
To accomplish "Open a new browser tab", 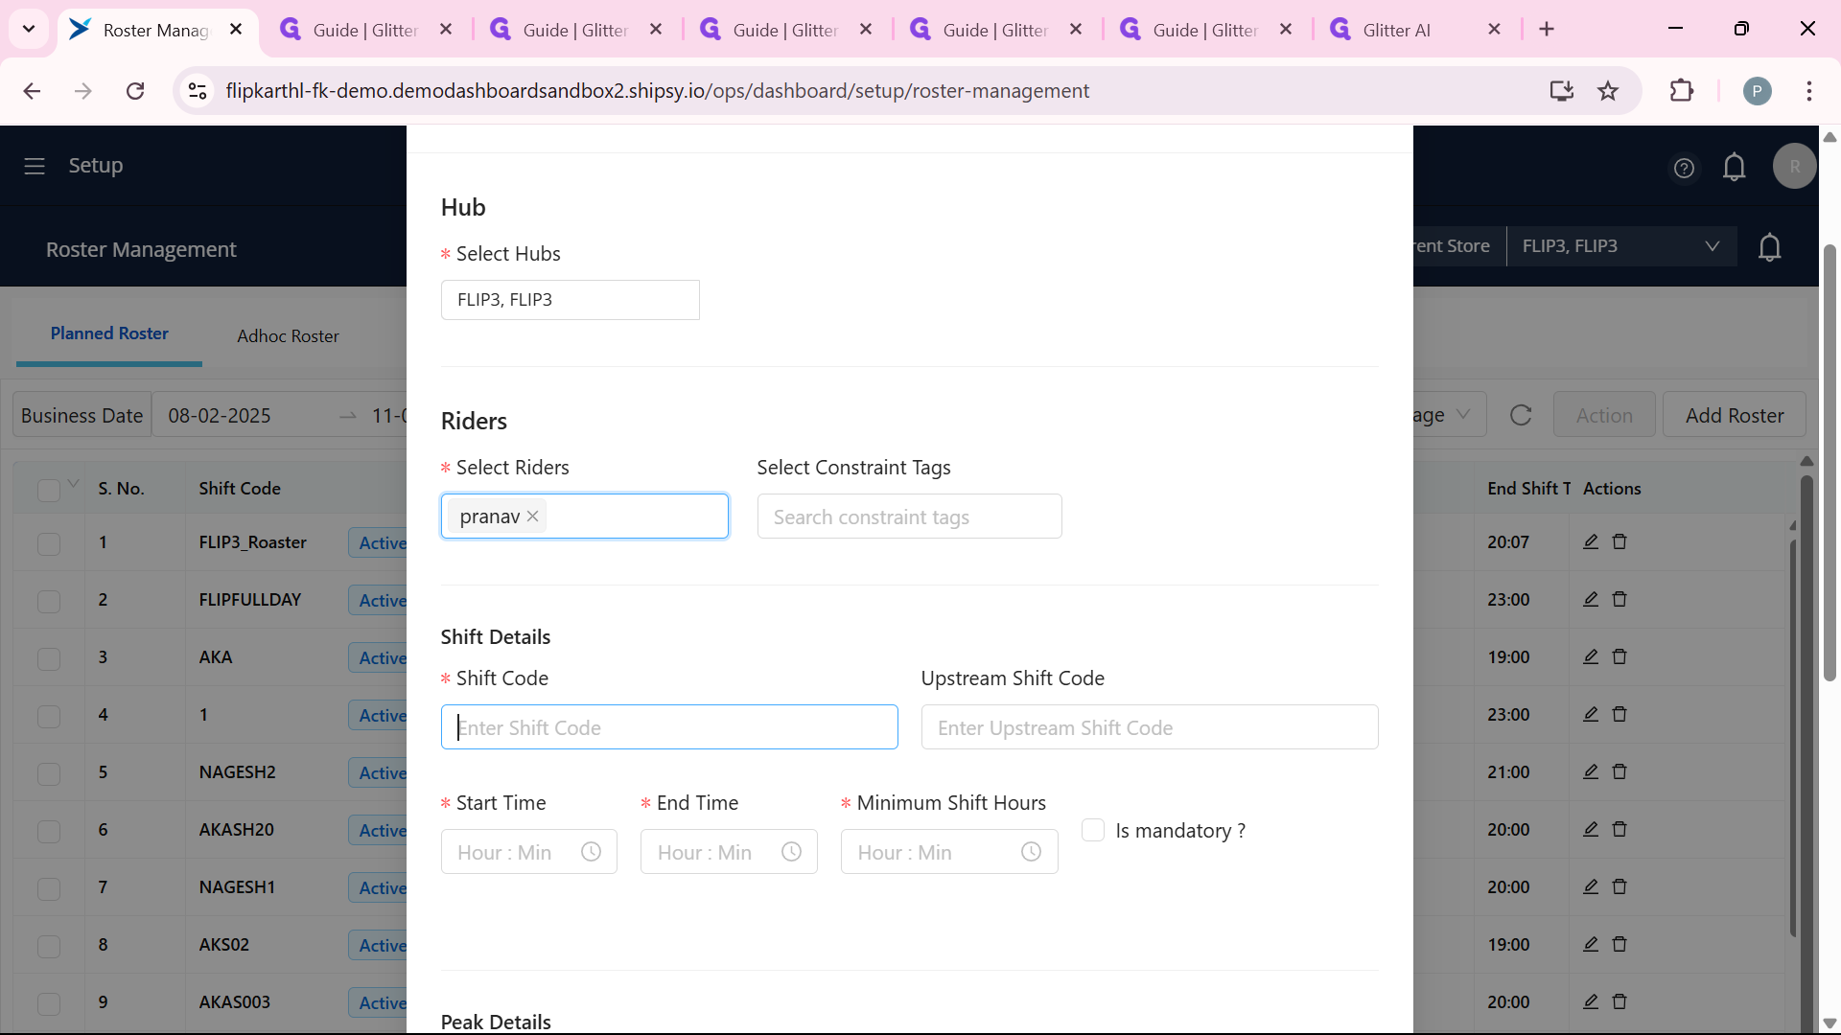I will click(x=1547, y=30).
